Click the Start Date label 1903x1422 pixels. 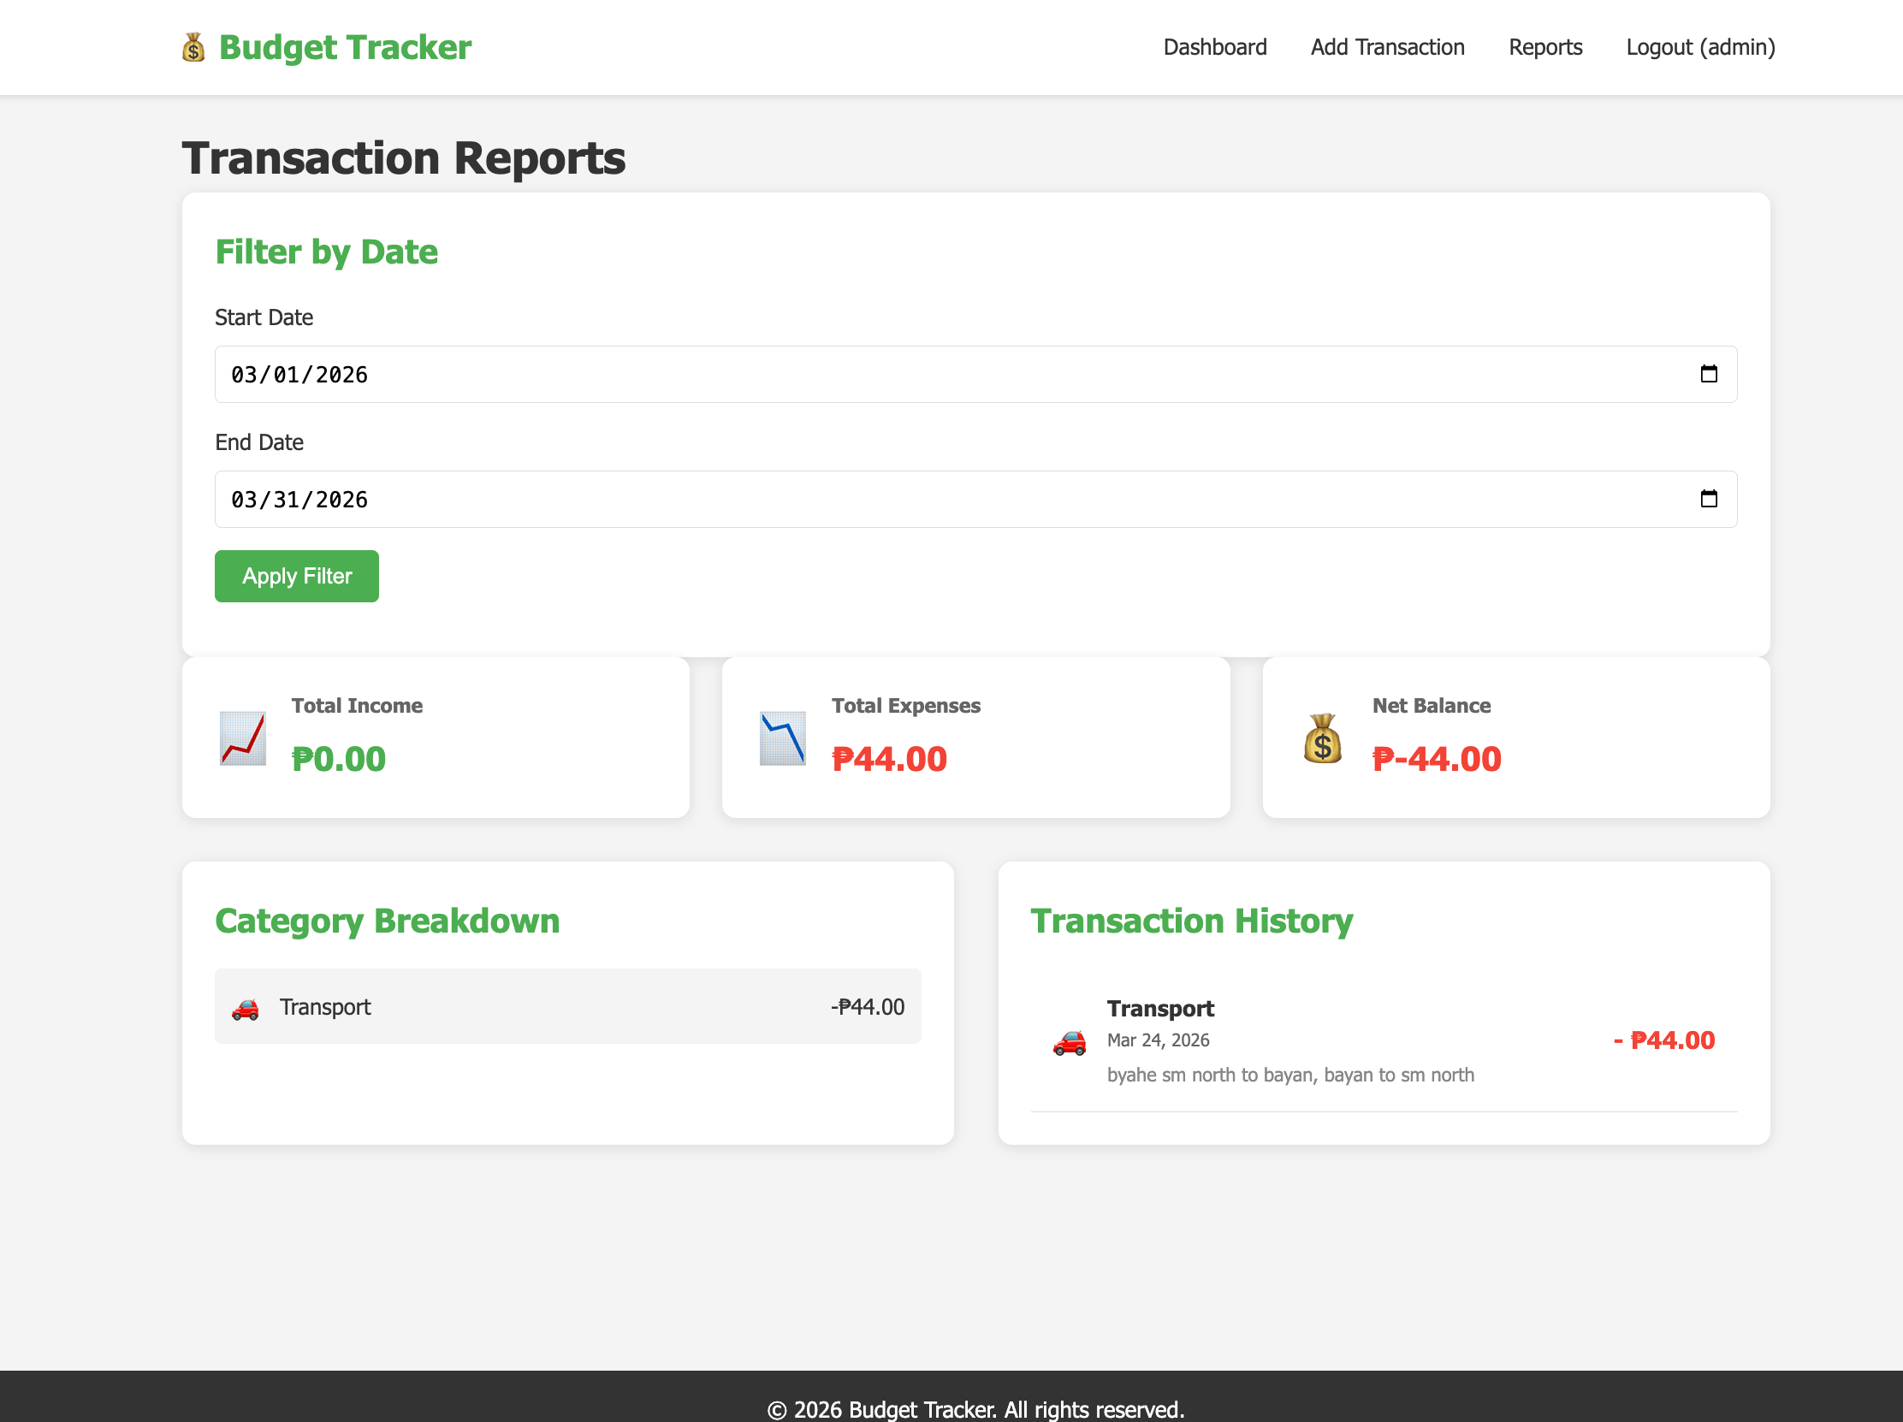point(264,317)
